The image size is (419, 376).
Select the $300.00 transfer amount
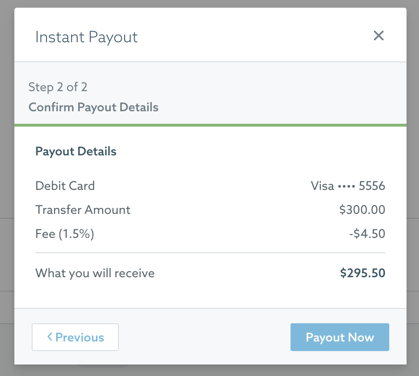[362, 210]
